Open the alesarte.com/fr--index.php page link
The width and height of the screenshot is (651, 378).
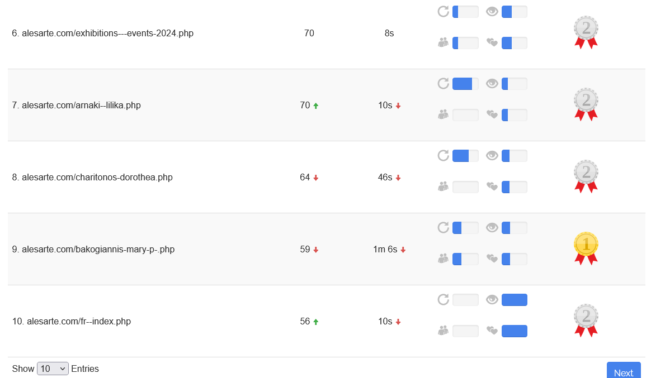79,322
